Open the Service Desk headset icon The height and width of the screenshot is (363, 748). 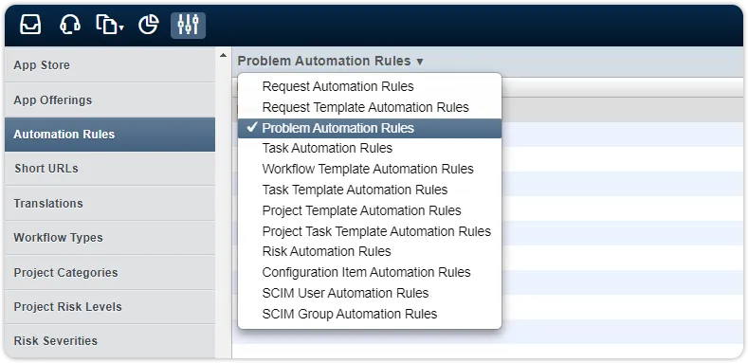69,25
